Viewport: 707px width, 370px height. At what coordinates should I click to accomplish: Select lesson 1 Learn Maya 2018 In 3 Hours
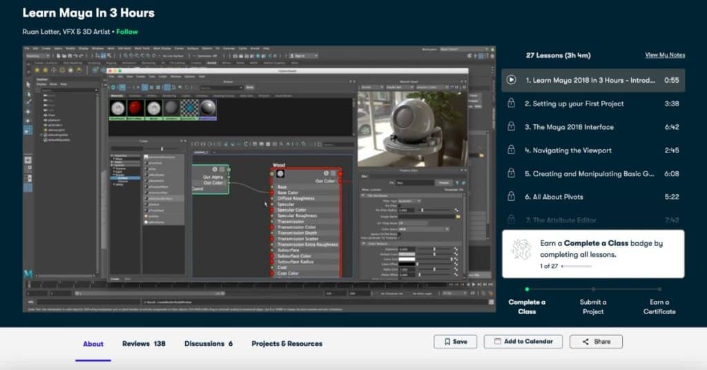[x=593, y=80]
